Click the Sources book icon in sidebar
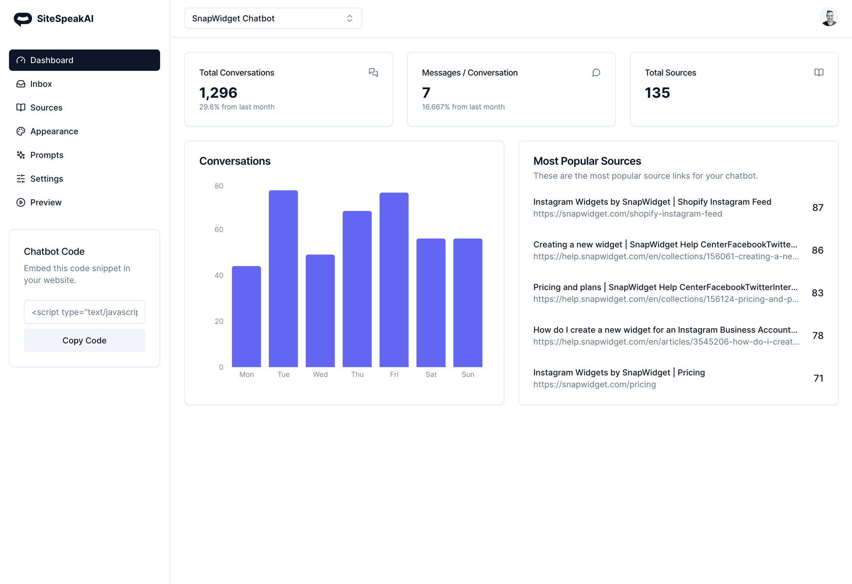Viewport: 852px width, 584px height. pos(21,107)
